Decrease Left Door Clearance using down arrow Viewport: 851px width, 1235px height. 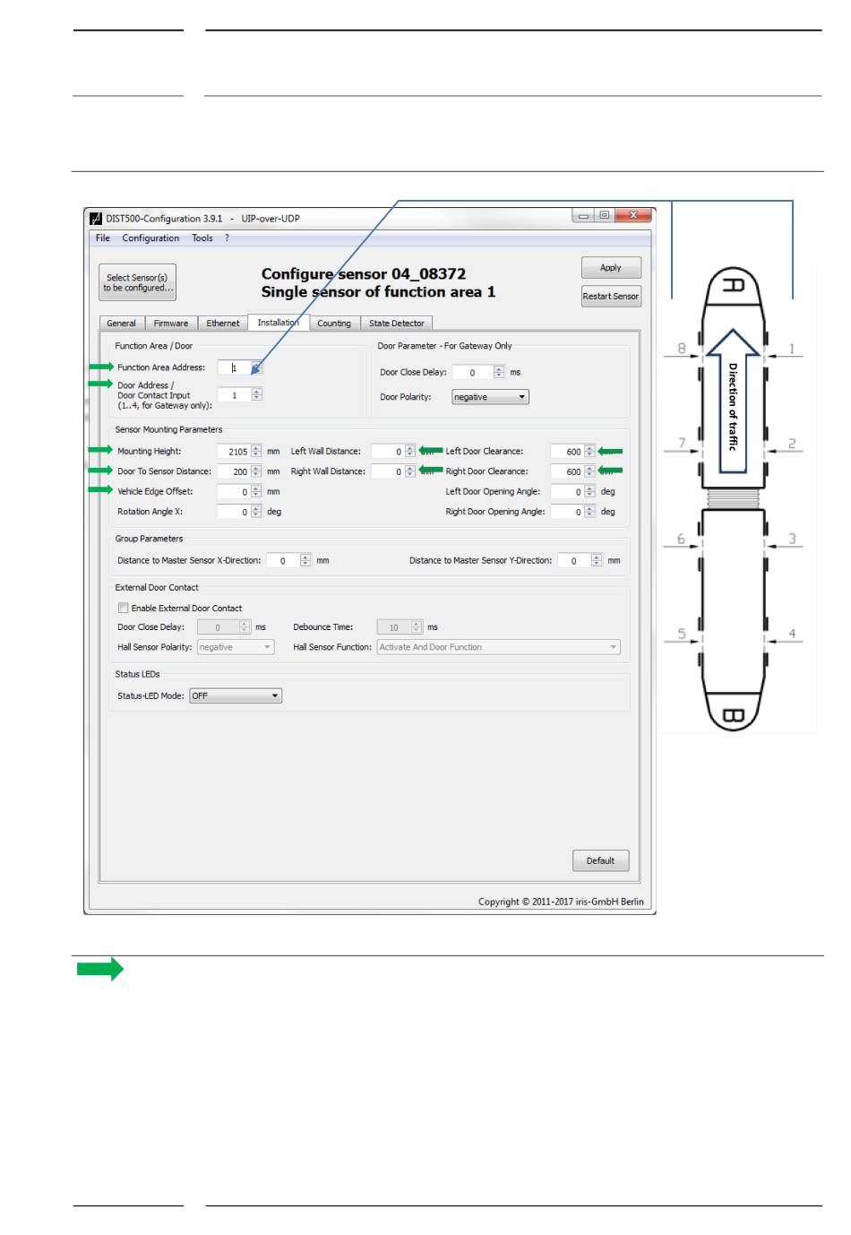click(x=589, y=455)
